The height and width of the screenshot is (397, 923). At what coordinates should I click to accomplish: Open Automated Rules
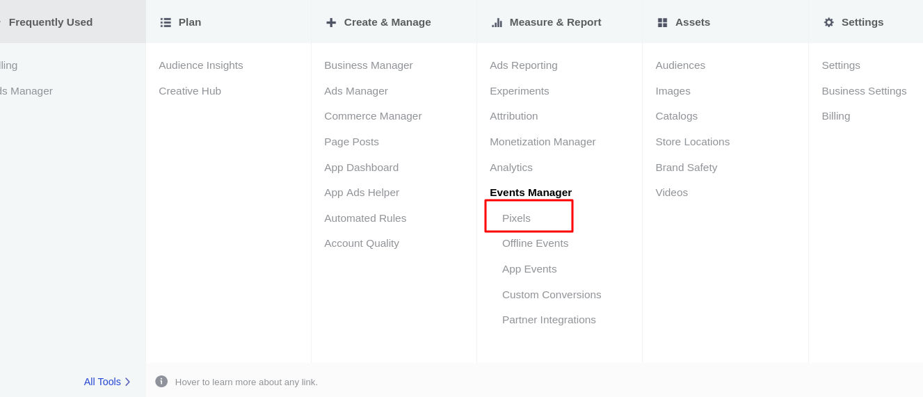pyautogui.click(x=365, y=218)
